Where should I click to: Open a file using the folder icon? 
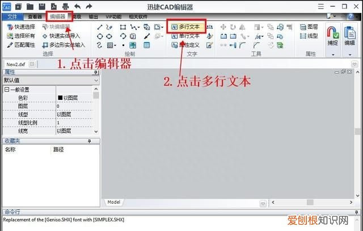click(x=30, y=7)
